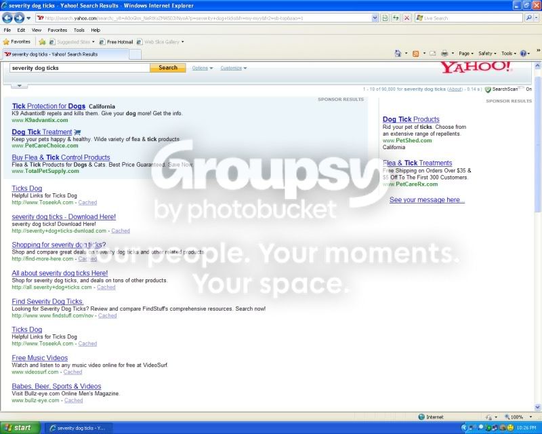Screen dimensions: 542x434
Task: Open the Options link dropdown
Action: [202, 68]
